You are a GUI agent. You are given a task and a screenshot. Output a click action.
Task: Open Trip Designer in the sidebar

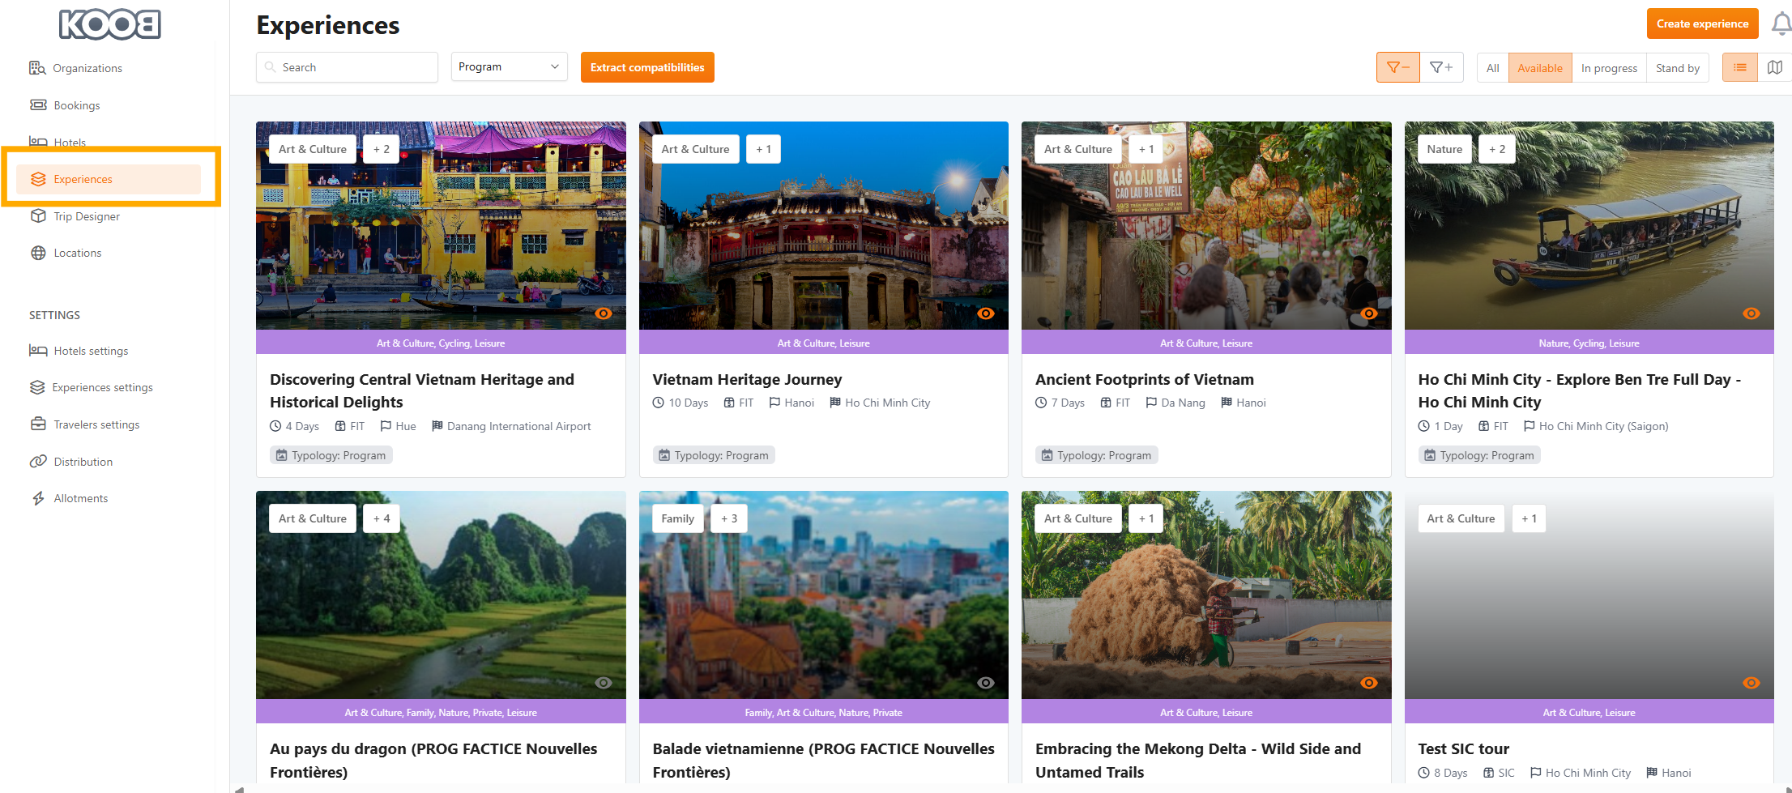[x=87, y=216]
